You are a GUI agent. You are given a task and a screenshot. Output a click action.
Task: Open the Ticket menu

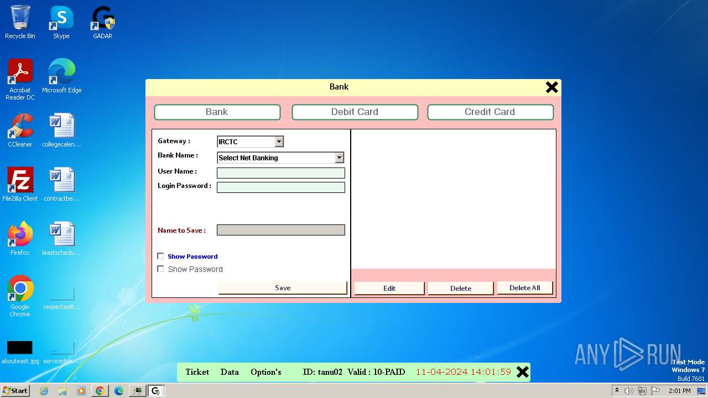197,372
